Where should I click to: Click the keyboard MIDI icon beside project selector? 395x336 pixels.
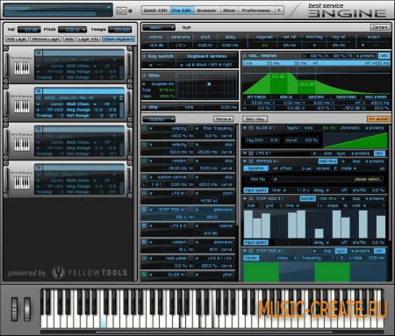coord(121,11)
